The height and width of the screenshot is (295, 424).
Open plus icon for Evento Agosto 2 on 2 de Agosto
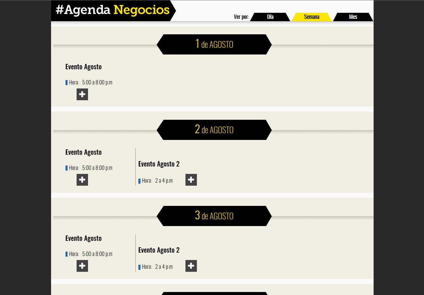(191, 180)
